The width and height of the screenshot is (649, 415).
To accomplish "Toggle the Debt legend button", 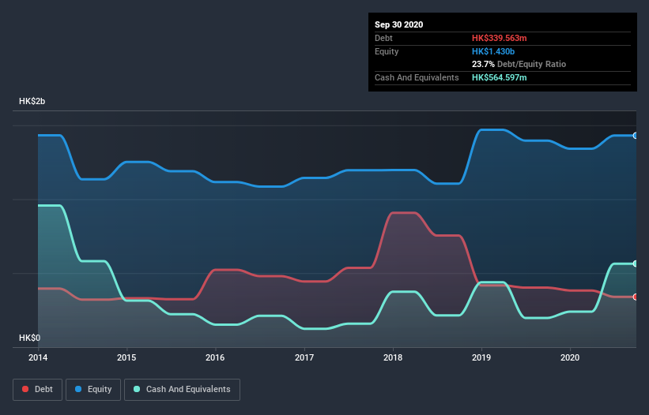I will click(37, 390).
